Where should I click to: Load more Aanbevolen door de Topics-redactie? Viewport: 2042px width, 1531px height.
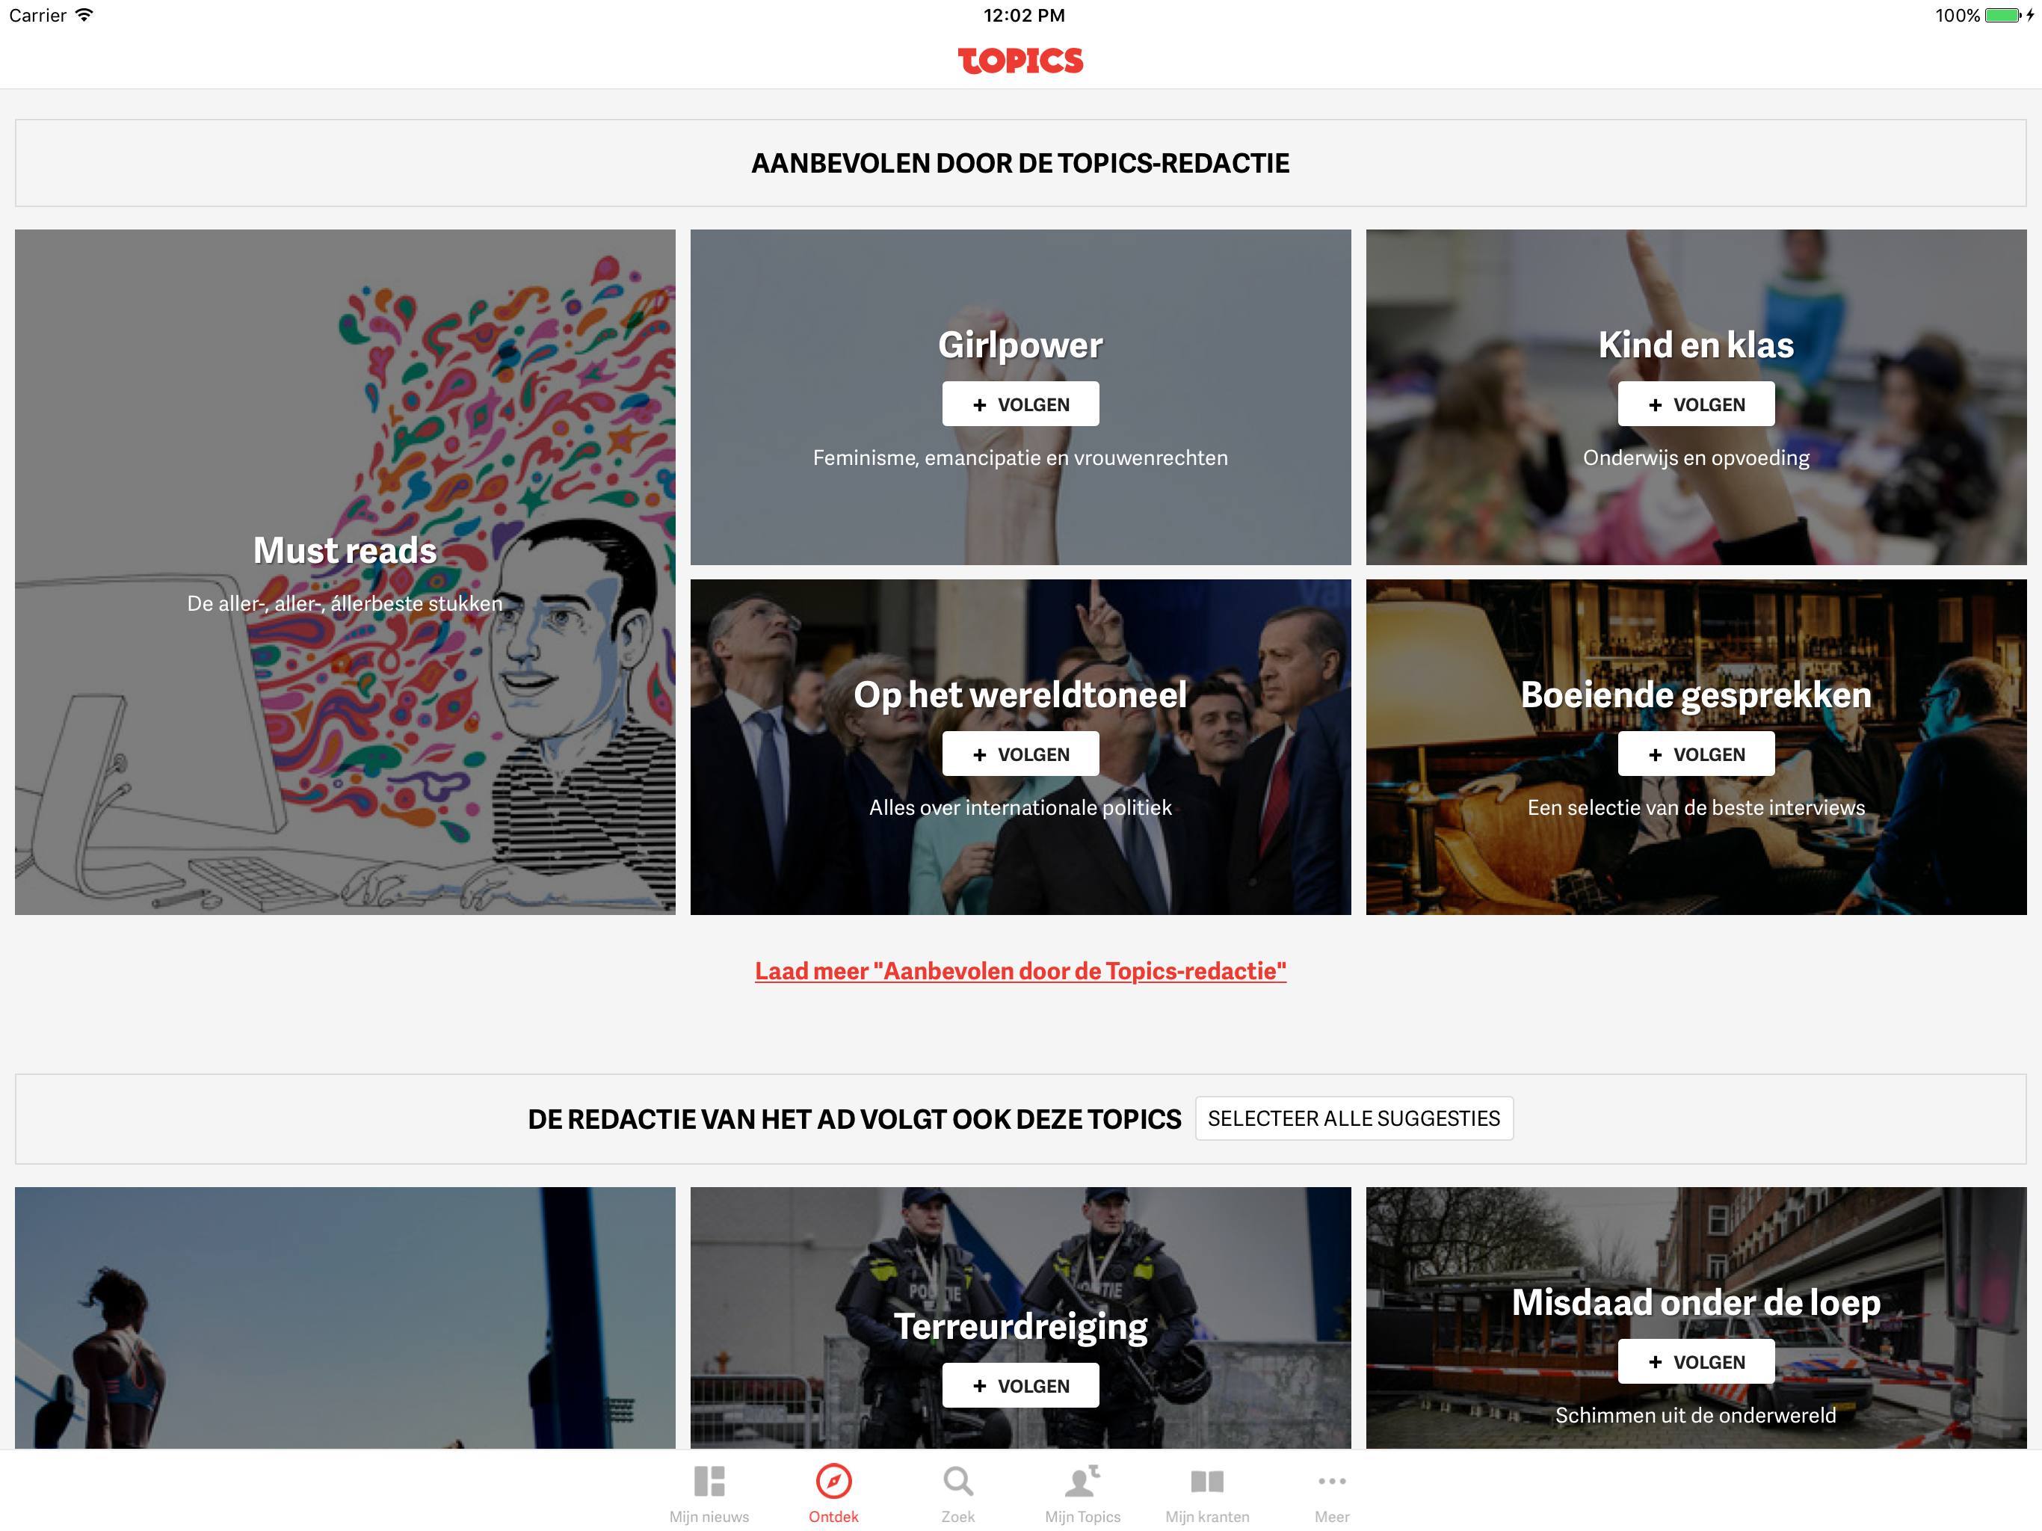pyautogui.click(x=1020, y=971)
